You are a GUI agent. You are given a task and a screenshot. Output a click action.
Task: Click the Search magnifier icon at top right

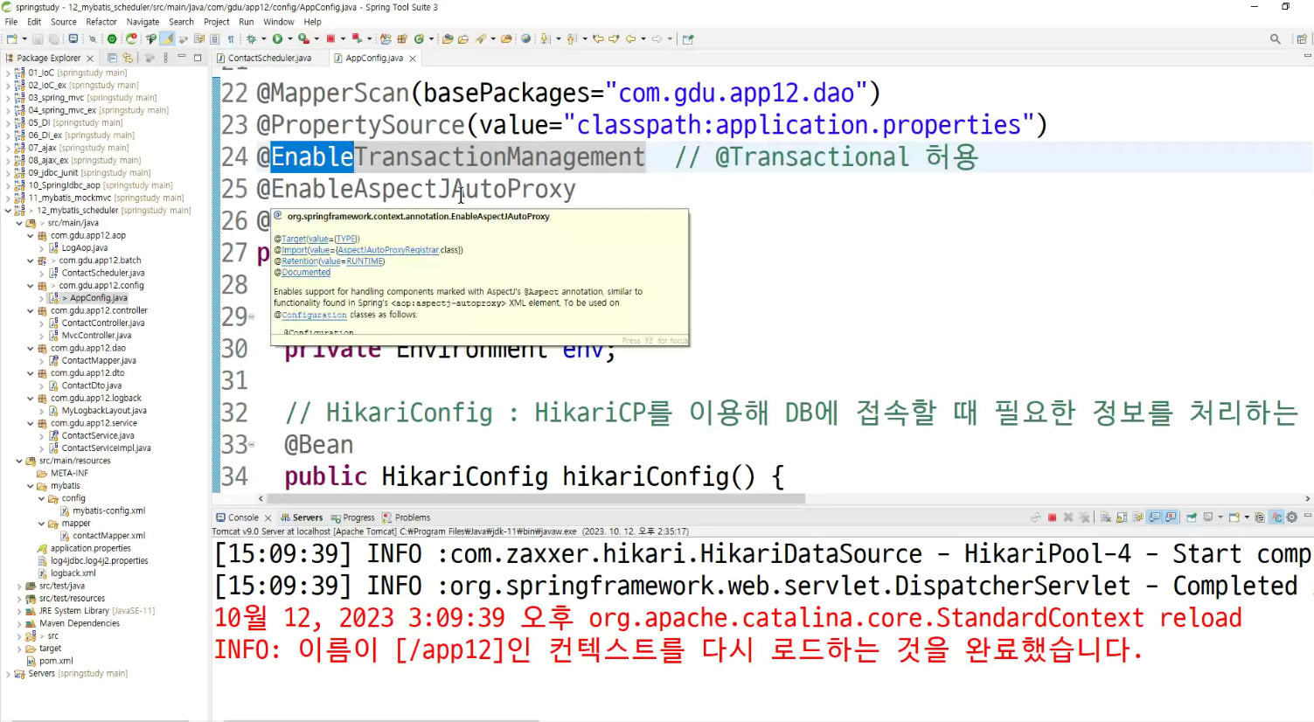coord(1276,38)
